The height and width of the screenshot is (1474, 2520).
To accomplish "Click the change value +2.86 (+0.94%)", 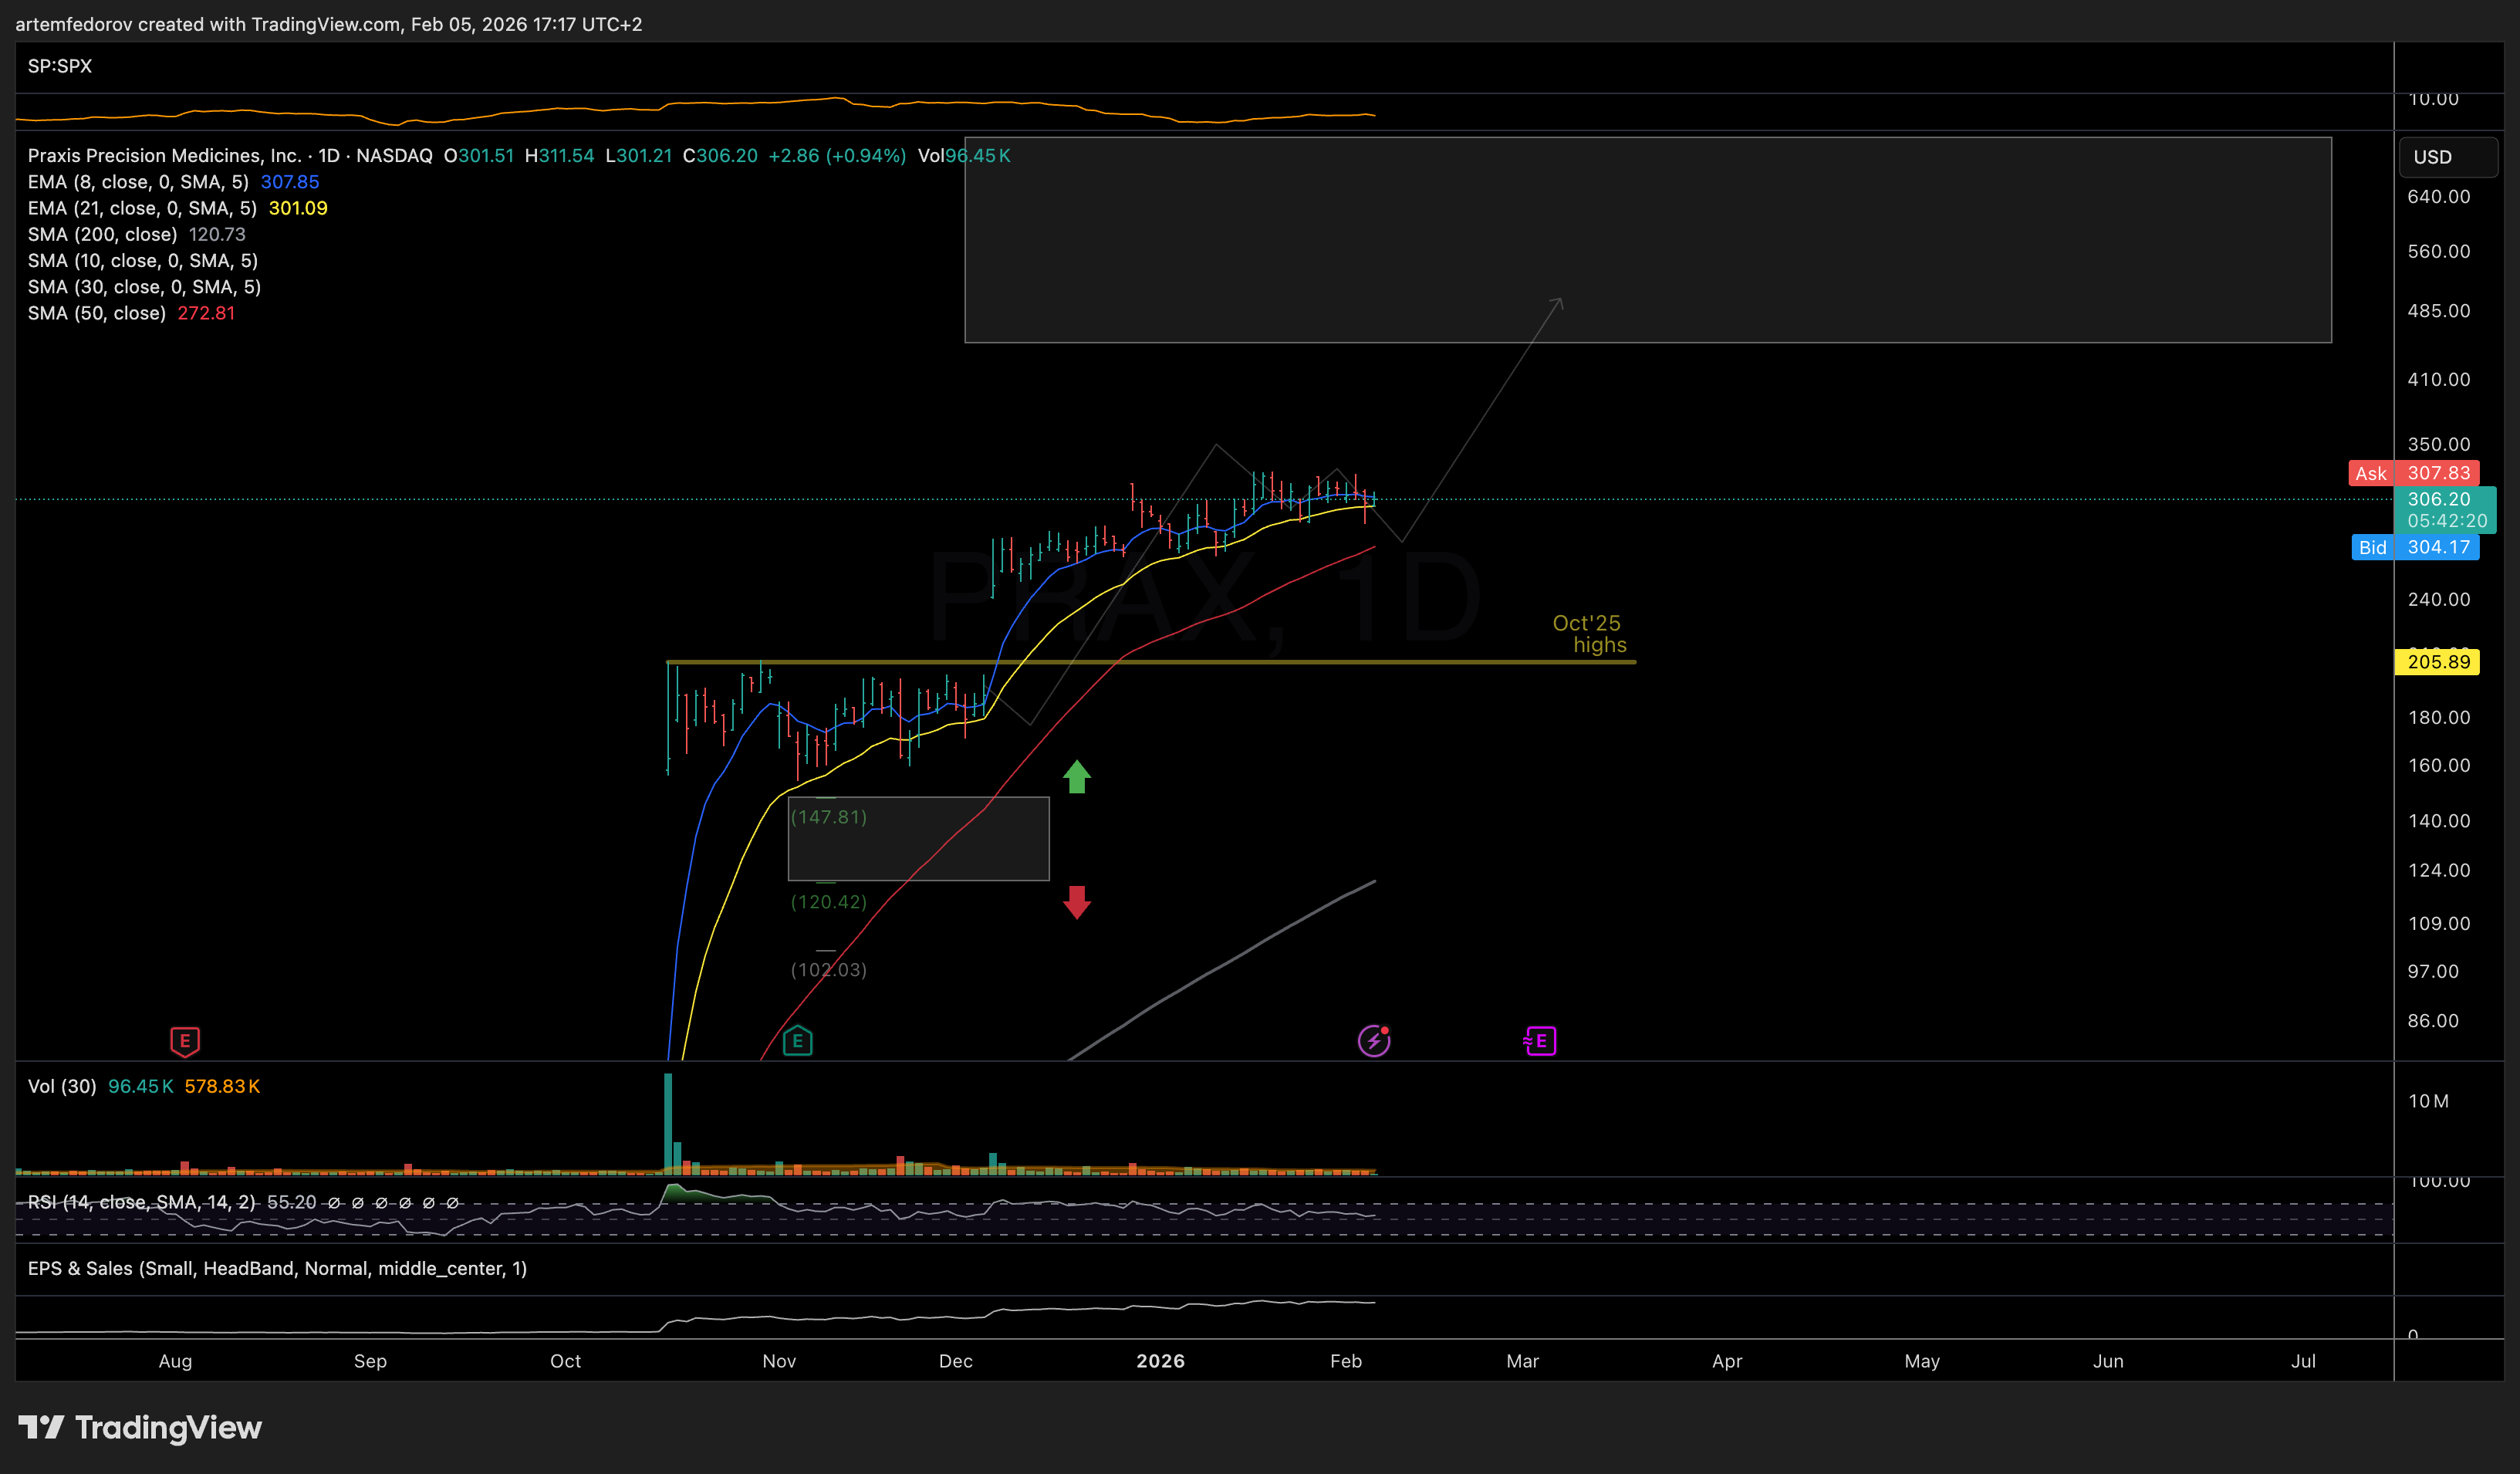I will click(837, 156).
